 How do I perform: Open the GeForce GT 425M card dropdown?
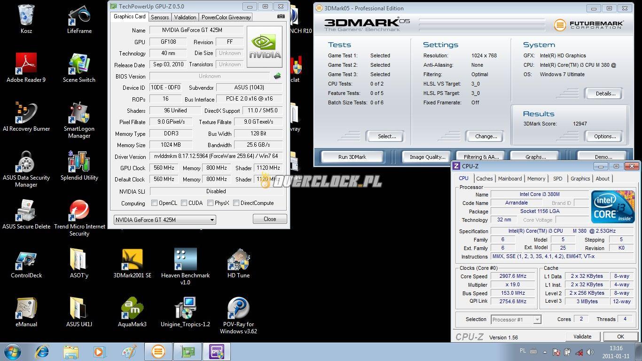pyautogui.click(x=164, y=220)
